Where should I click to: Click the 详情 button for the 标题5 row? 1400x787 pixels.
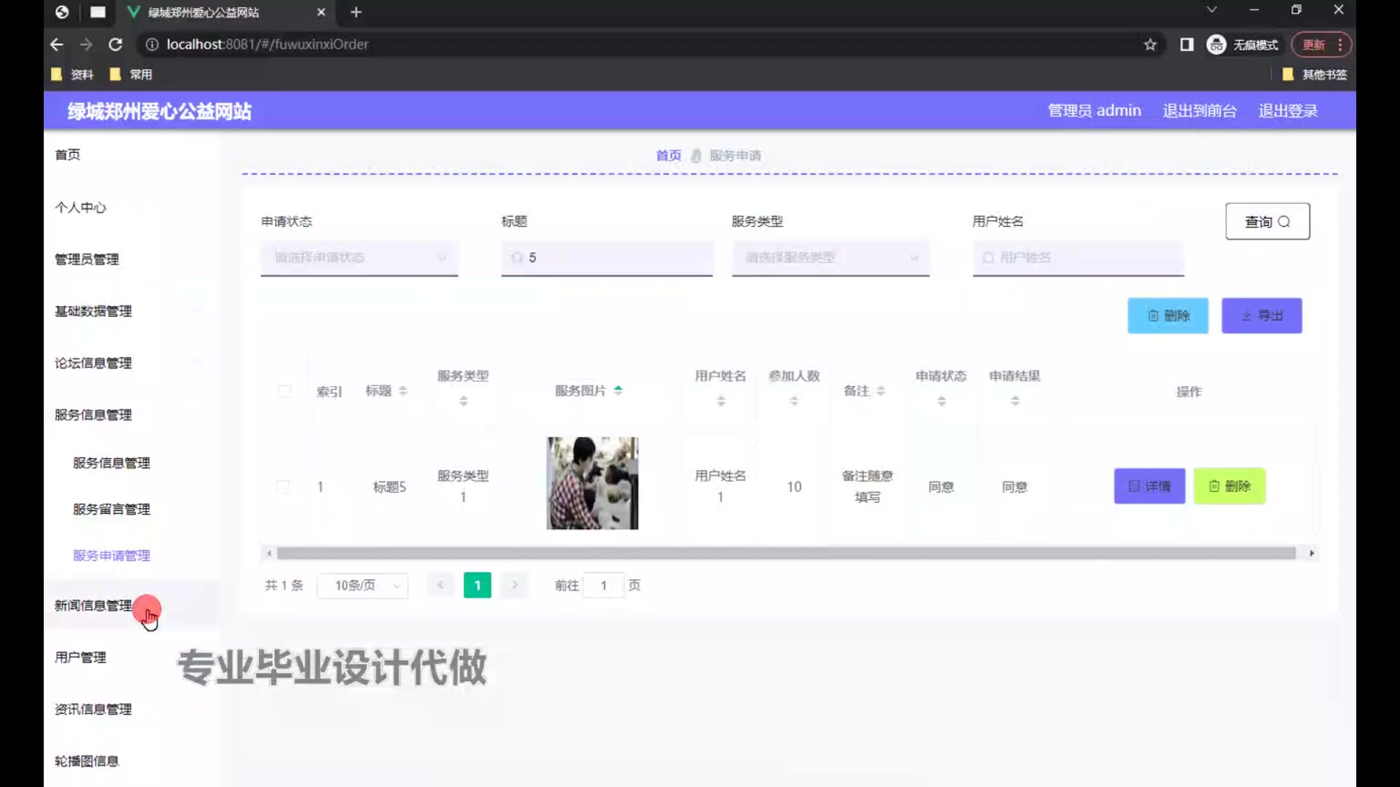[1149, 486]
